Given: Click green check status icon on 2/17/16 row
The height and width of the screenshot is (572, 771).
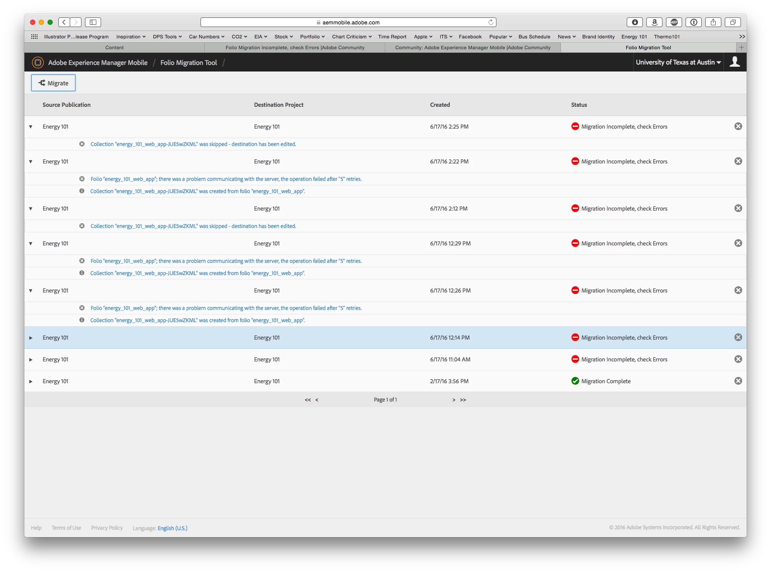Looking at the screenshot, I should click(x=575, y=381).
